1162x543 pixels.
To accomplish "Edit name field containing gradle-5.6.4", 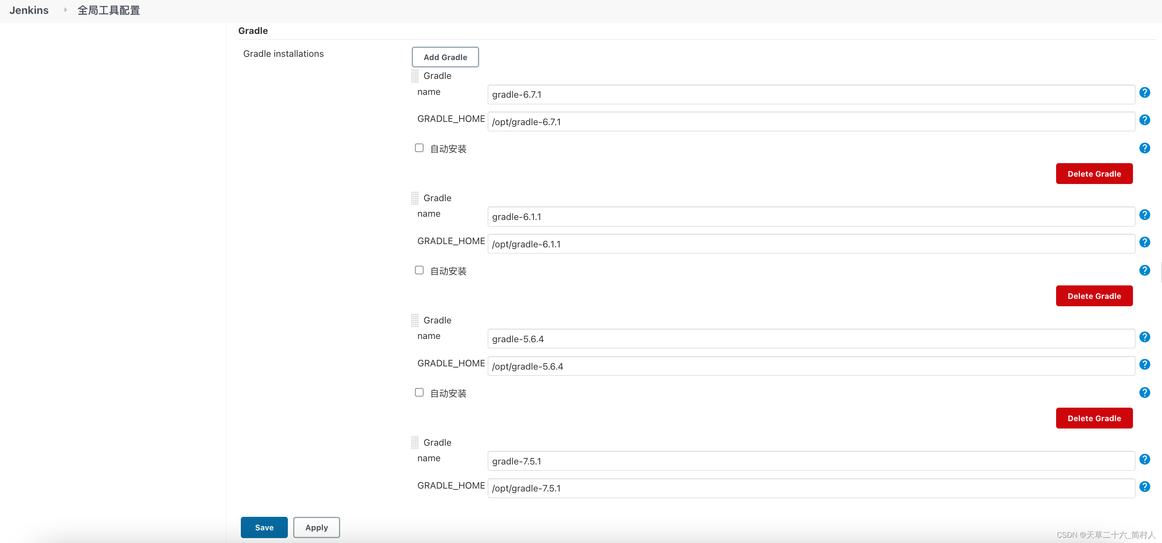I will 811,339.
